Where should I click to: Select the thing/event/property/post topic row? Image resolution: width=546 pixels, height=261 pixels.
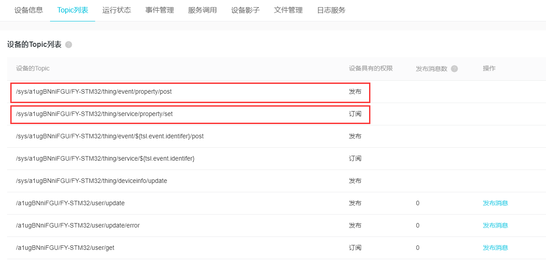(x=94, y=91)
